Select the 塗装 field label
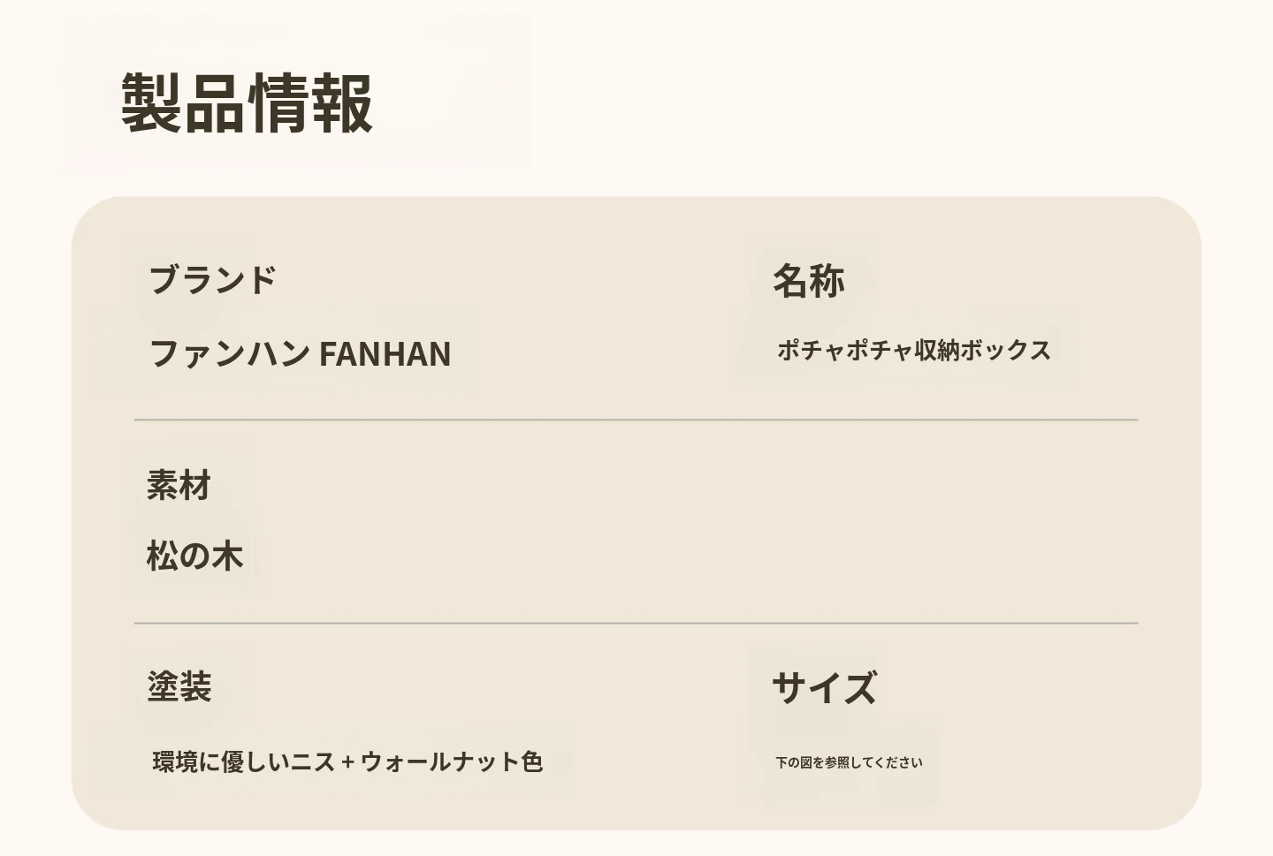 tap(179, 686)
